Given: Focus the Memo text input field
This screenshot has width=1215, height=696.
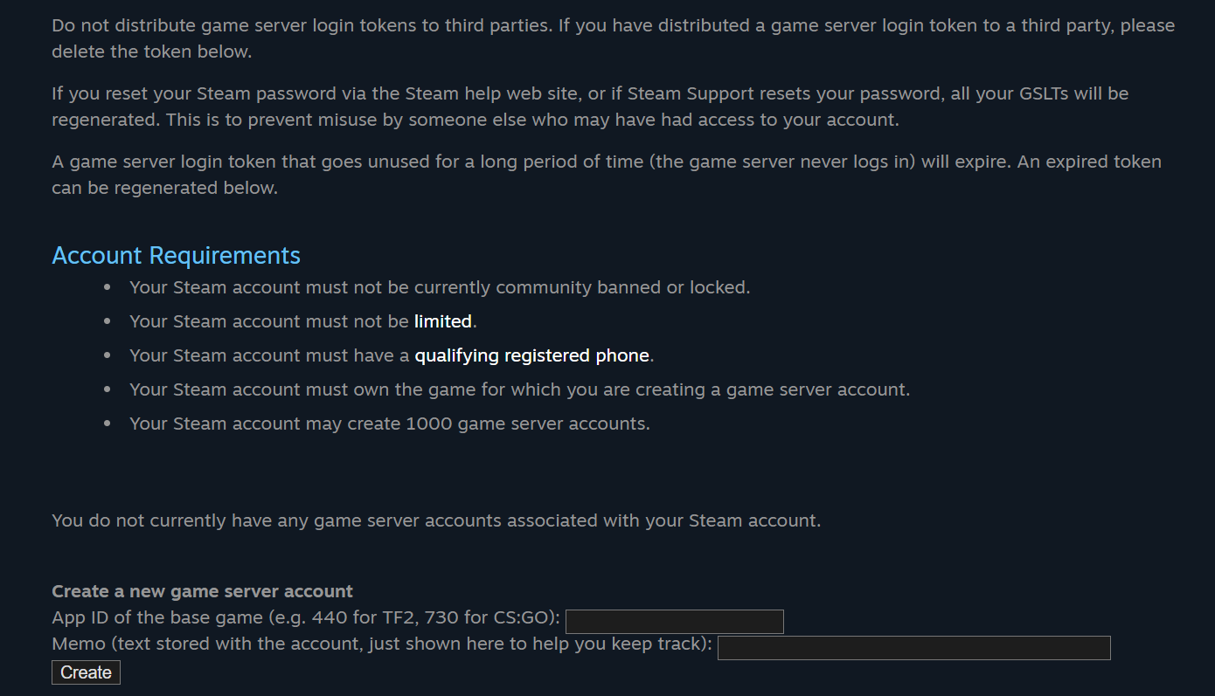Looking at the screenshot, I should 914,648.
